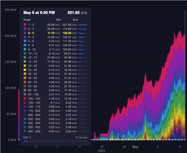Image resolution: width=187 pixels, height=153 pixels.
Task: Click the 5.81 % progress bar at tooltip bottom
Action: pos(55,141)
